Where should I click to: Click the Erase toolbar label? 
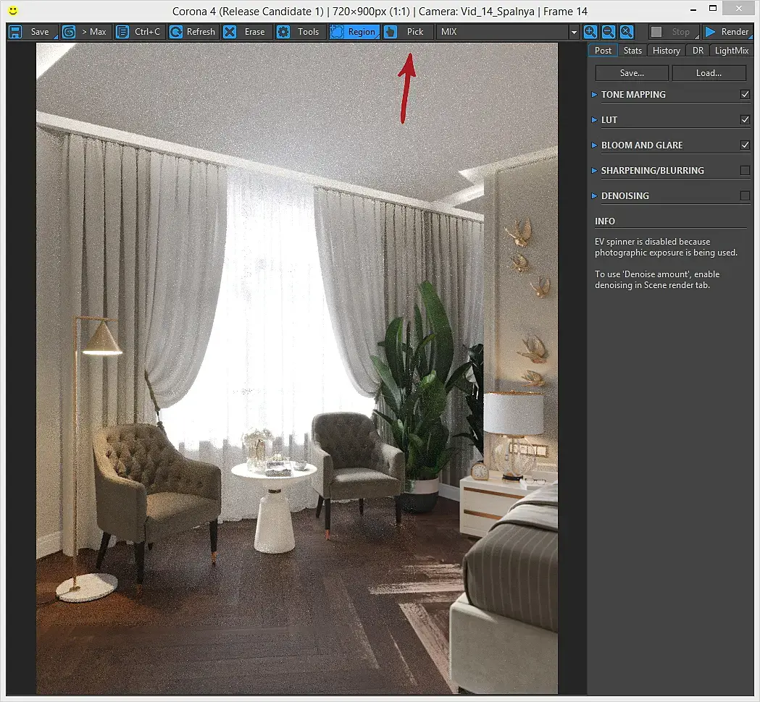(254, 32)
